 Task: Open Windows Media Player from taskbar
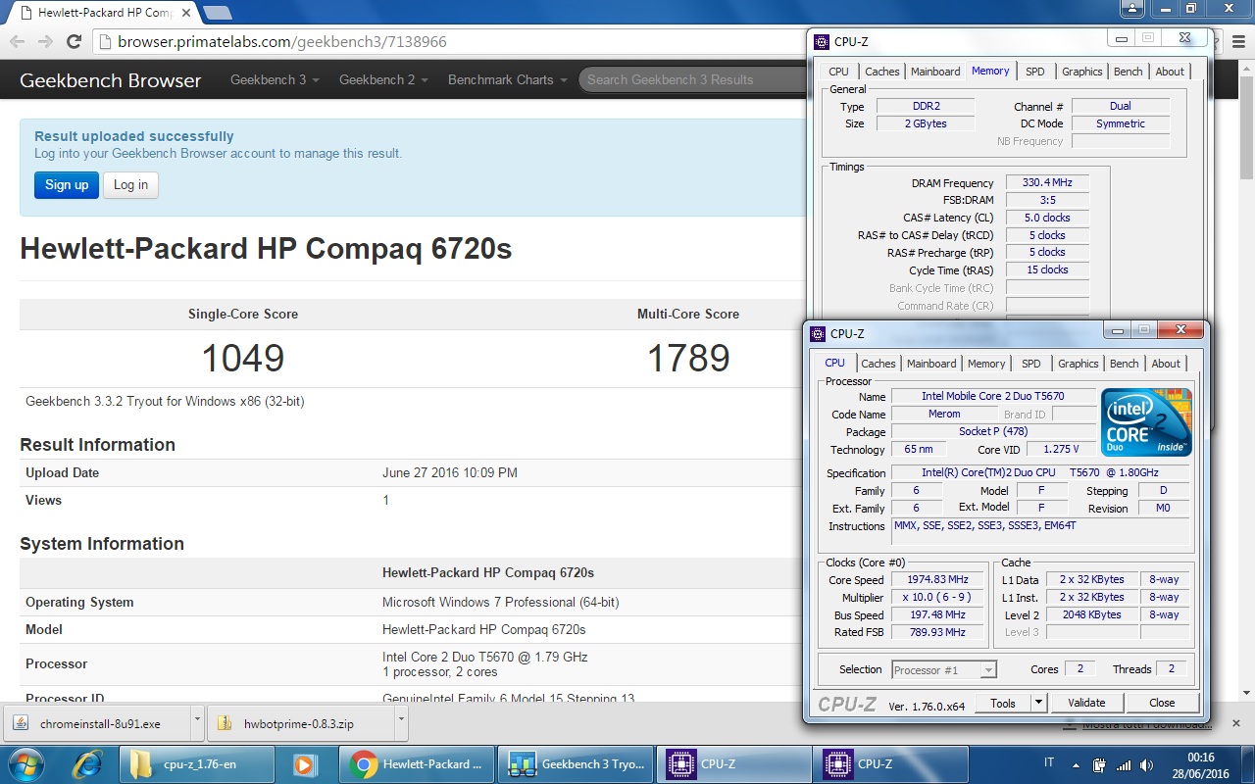(x=305, y=763)
